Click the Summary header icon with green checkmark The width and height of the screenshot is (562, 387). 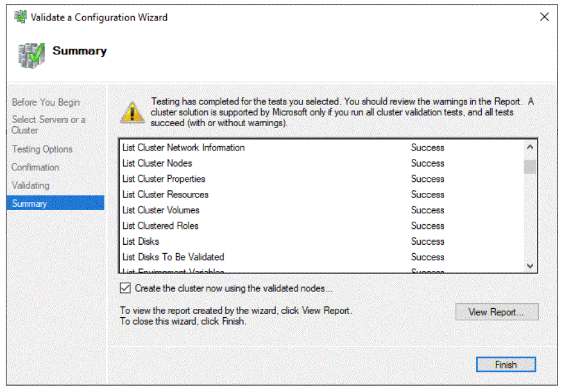coord(30,53)
